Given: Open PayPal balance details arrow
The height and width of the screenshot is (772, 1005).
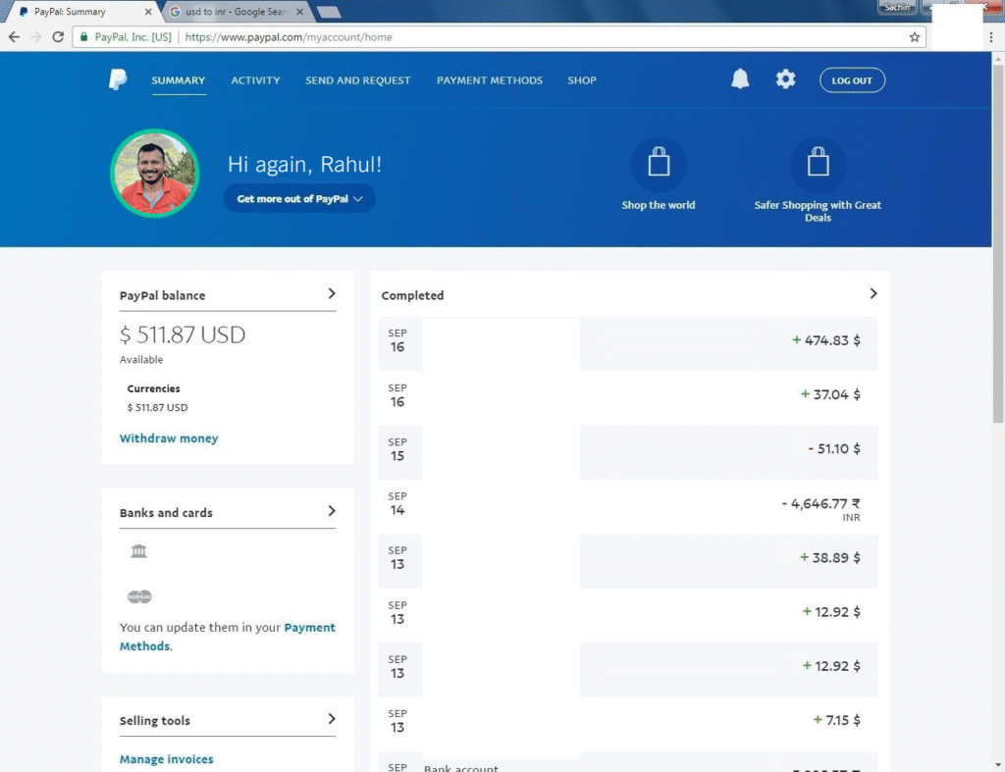Looking at the screenshot, I should [332, 293].
